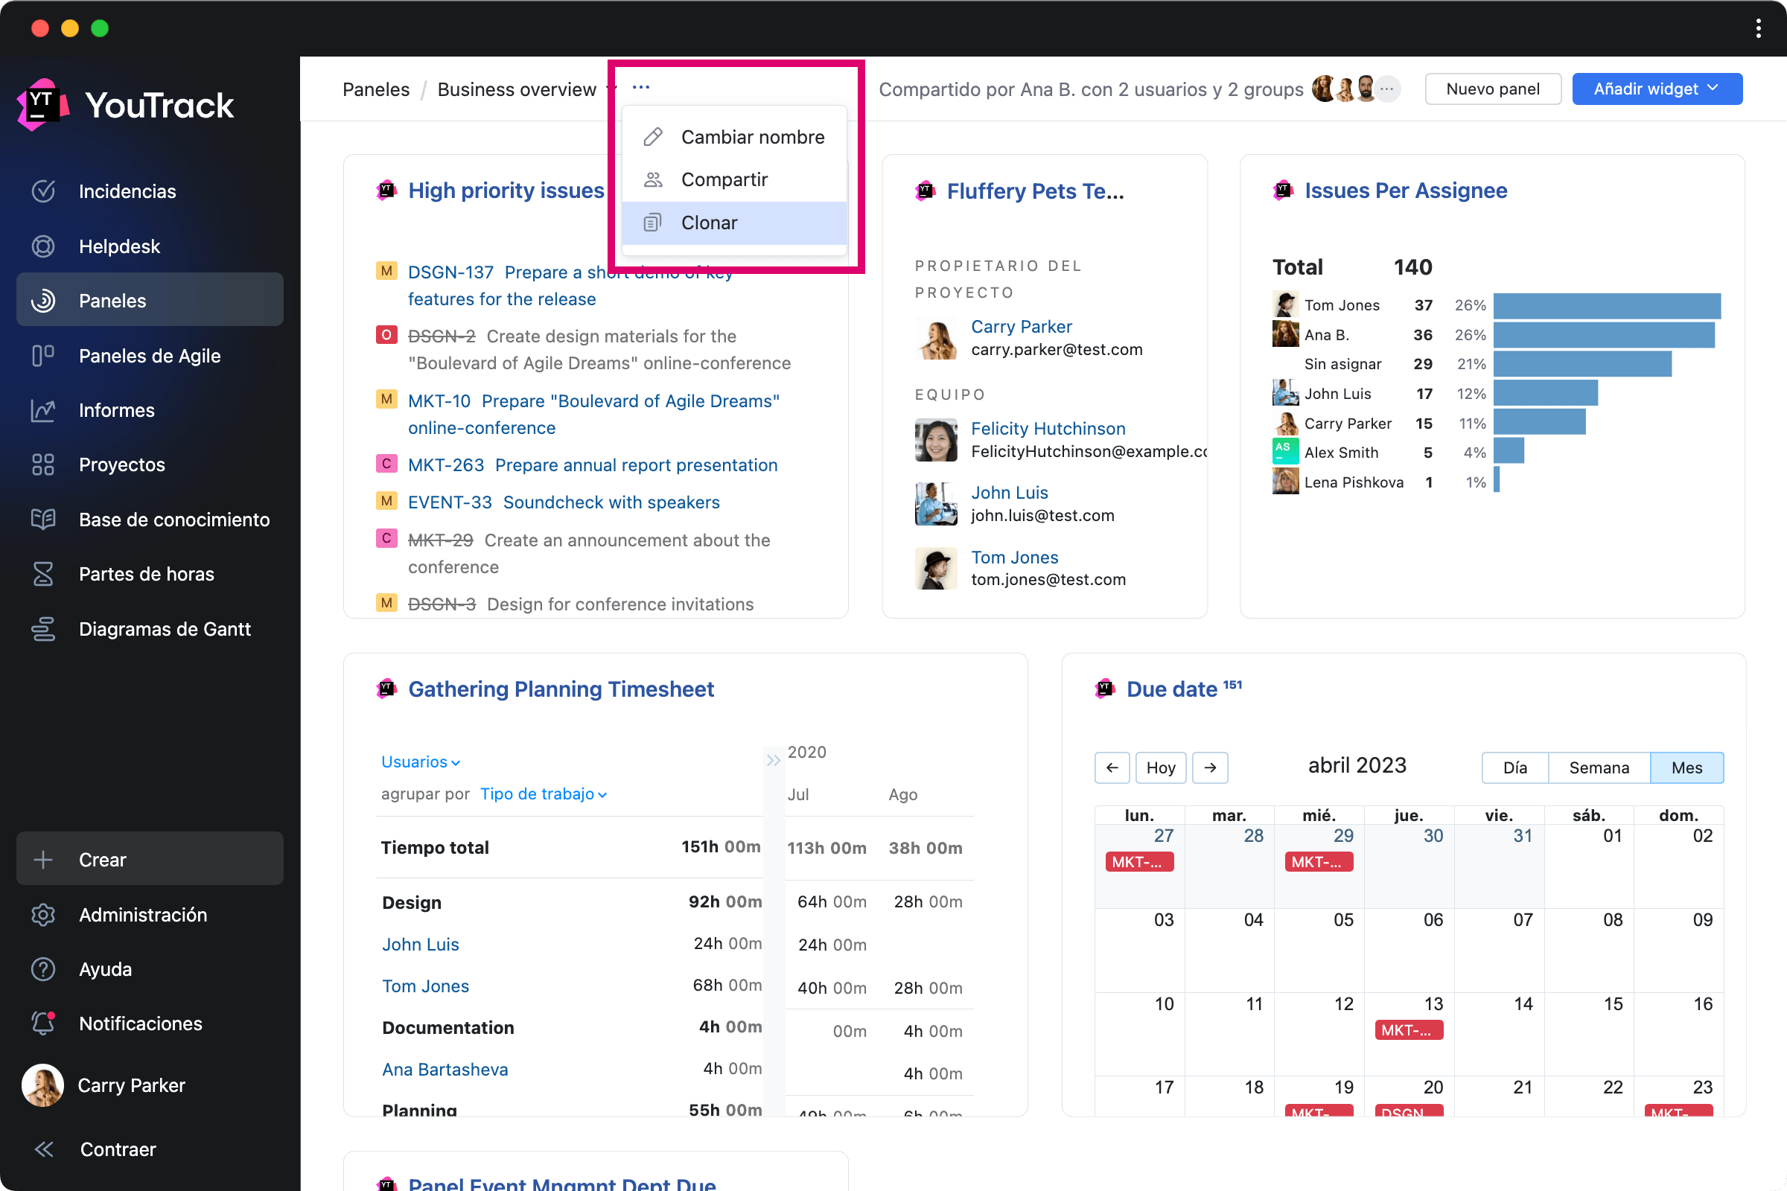This screenshot has height=1191, width=1787.
Task: Click the Partes de horas hourglass icon
Action: click(x=43, y=574)
